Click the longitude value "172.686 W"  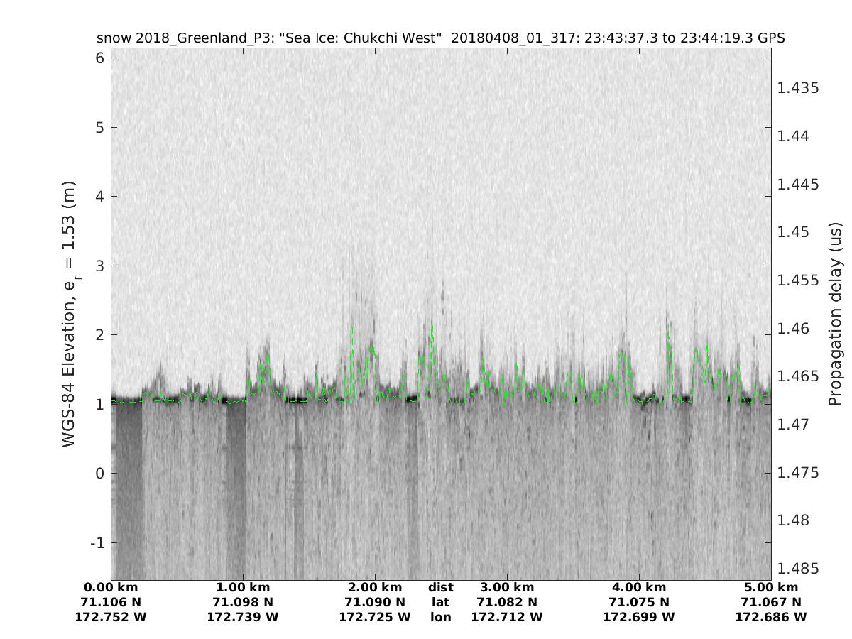click(771, 617)
